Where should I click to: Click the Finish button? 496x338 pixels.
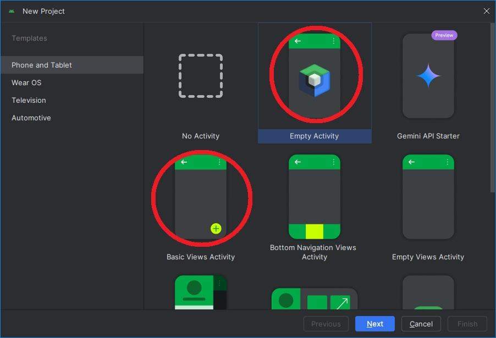[467, 324]
